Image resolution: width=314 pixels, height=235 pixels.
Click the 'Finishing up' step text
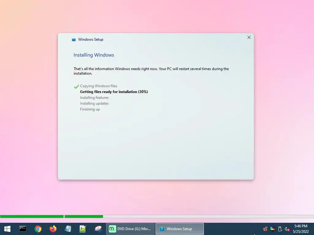(x=90, y=109)
